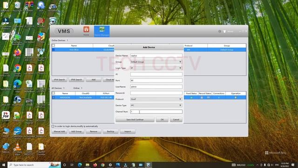Switch to the Device Manager tab

point(102,31)
